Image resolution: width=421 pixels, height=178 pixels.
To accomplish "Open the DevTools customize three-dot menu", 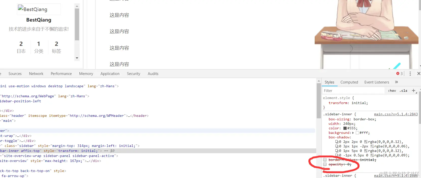I will pos(410,73).
